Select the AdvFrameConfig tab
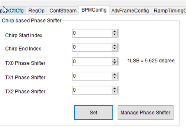 pyautogui.click(x=130, y=11)
